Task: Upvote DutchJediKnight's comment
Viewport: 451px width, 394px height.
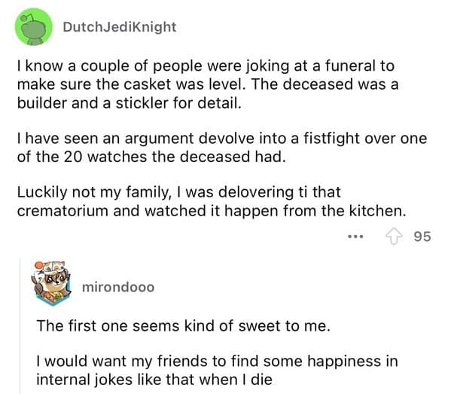Action: point(394,237)
